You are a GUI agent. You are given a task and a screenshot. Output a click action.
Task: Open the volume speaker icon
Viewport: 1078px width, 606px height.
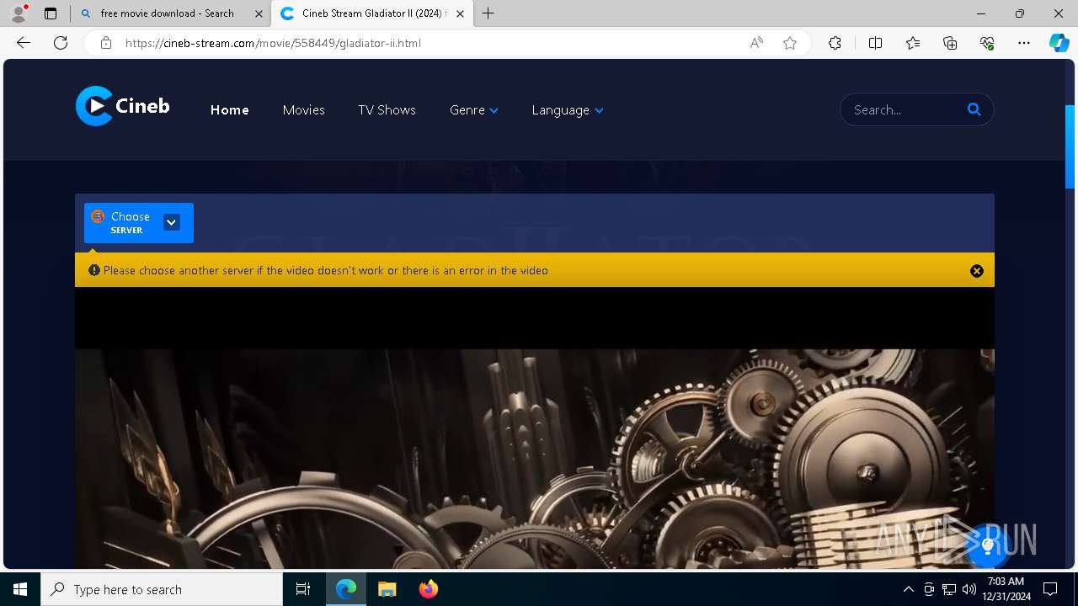click(x=969, y=589)
